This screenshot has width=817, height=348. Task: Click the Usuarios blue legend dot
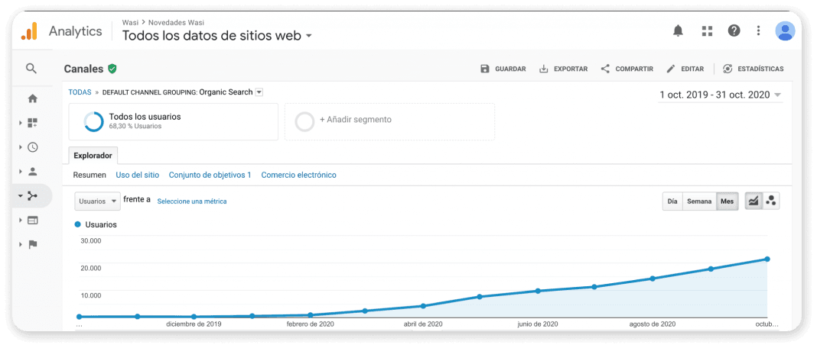[x=77, y=224]
